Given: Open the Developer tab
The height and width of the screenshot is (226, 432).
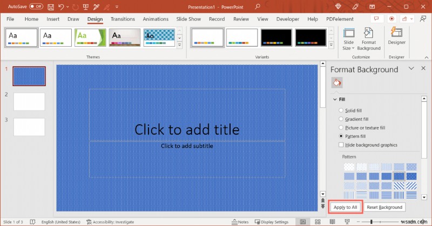Looking at the screenshot, I should coord(288,19).
